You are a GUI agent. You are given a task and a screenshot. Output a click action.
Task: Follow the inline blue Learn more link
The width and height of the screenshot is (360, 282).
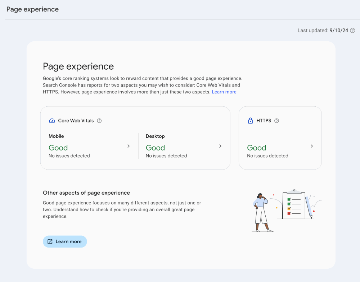[x=224, y=92]
